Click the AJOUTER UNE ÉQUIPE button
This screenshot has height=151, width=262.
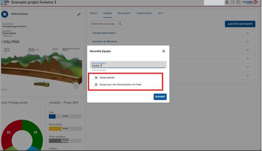[240, 24]
